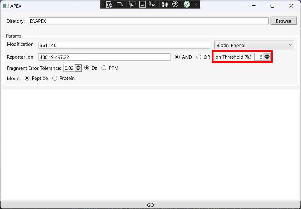
Task: Open Live Visual Tree from debug toolbar
Action: [x=109, y=4]
